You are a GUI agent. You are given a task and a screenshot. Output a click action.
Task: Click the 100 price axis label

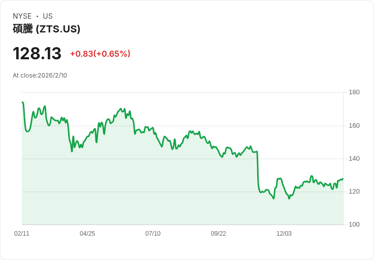click(x=354, y=225)
